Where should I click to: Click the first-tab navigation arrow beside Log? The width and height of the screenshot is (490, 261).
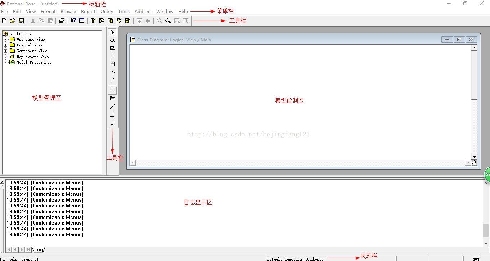pos(9,249)
